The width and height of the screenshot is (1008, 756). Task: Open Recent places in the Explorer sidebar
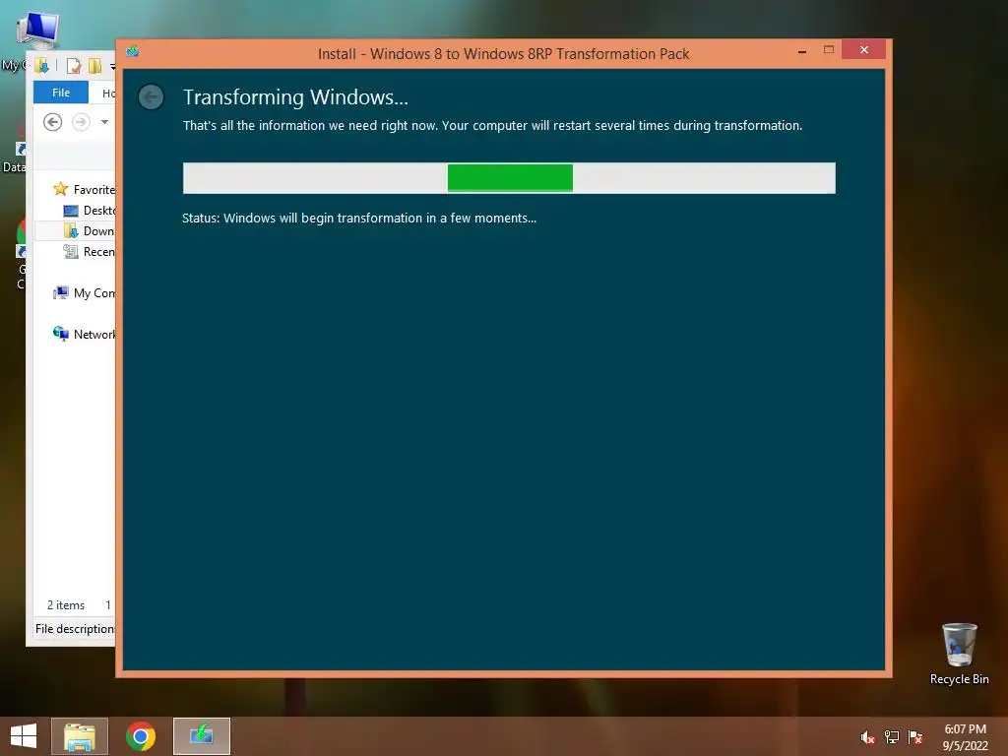(x=90, y=251)
